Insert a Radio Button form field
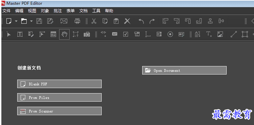The width and height of the screenshot is (254, 125). tap(170, 34)
